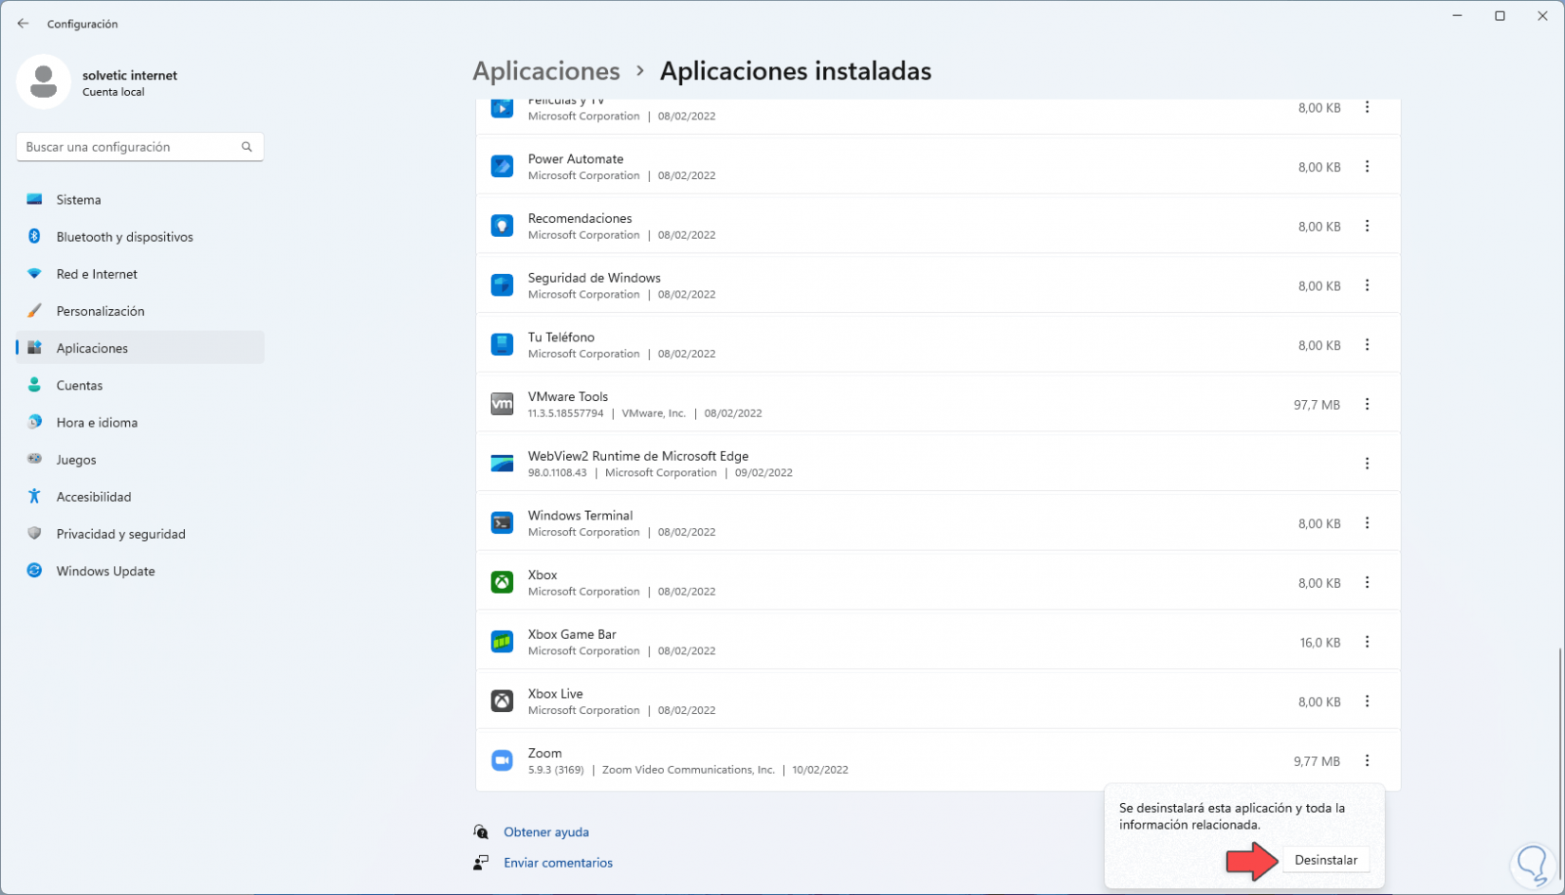Click the VMware Tools icon
Image resolution: width=1565 pixels, height=895 pixels.
[x=502, y=404]
